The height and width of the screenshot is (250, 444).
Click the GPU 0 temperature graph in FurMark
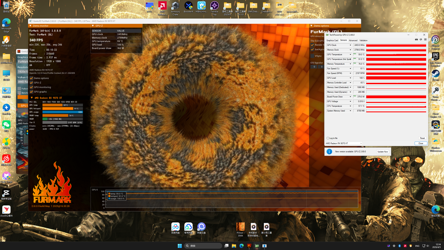[232, 199]
